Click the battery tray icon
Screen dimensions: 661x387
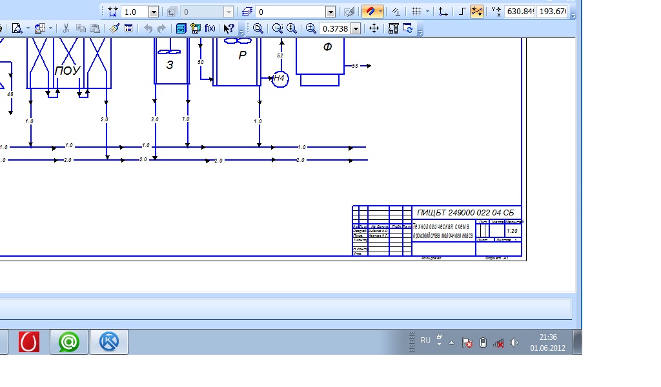point(483,342)
